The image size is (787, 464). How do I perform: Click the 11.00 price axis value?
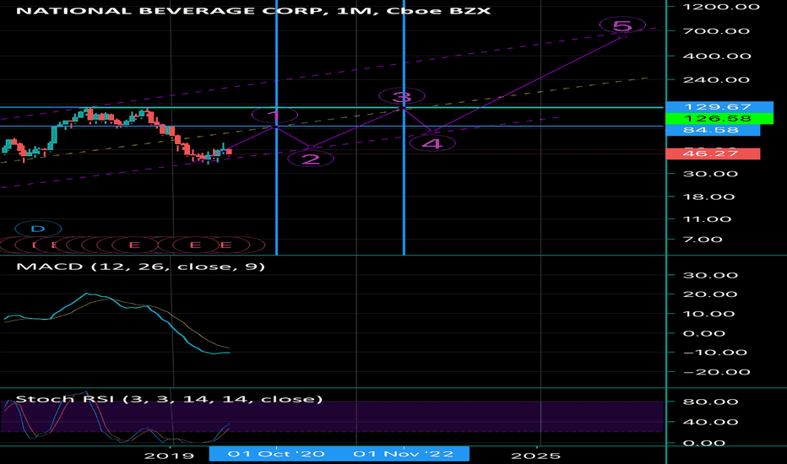[x=707, y=219]
